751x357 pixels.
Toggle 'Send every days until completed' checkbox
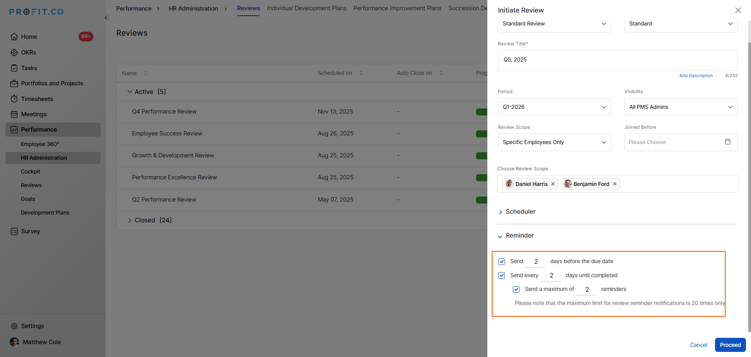(501, 276)
